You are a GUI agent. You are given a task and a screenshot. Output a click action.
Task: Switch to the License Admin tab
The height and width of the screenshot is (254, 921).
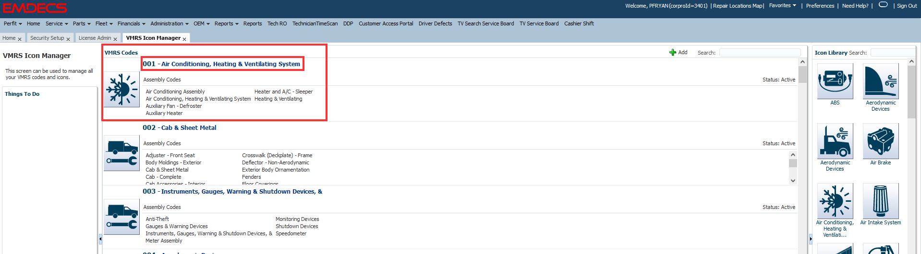(95, 38)
